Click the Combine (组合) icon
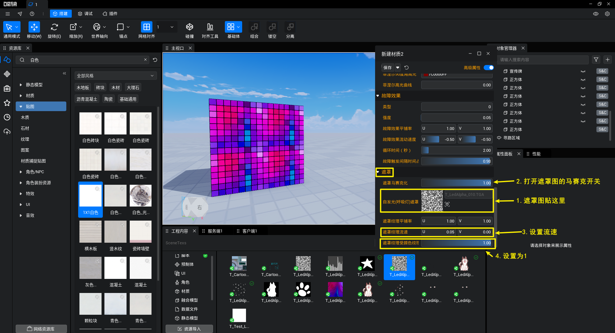Viewport: 615px width, 333px height. [254, 27]
